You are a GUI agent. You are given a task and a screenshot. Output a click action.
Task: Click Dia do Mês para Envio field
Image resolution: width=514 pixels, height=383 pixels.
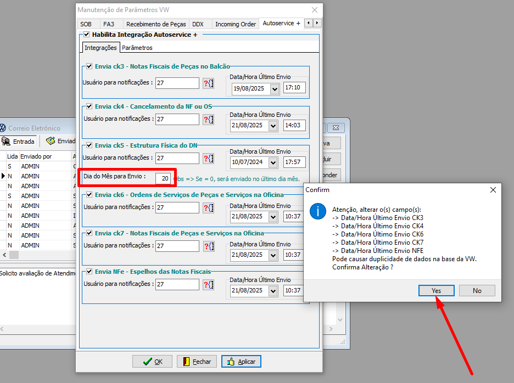coord(163,178)
